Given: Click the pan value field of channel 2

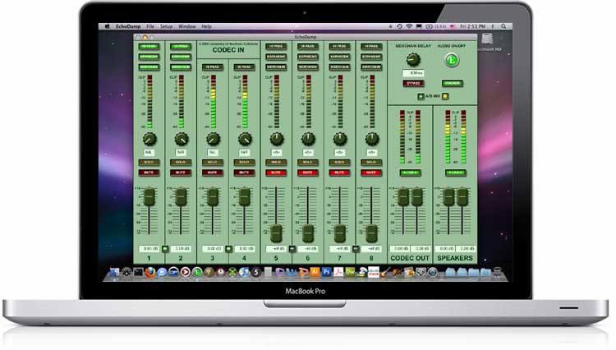Looking at the screenshot, I should (x=181, y=152).
